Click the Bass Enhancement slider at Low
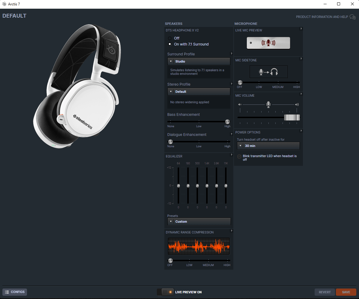 [199, 122]
